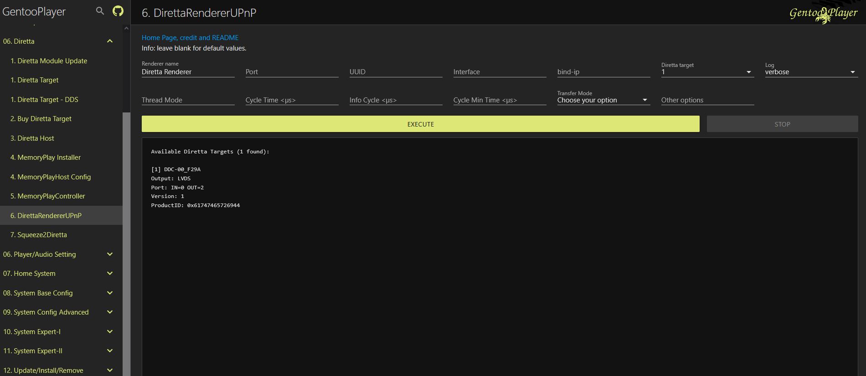Click the Port: IN=0 OUT=2 line
The width and height of the screenshot is (866, 376).
click(177, 188)
